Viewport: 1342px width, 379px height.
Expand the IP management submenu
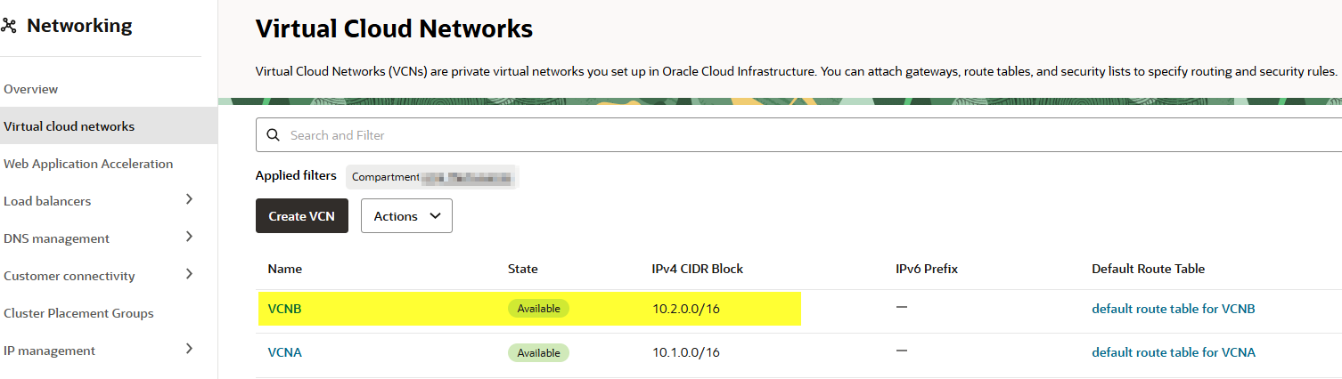tap(189, 350)
